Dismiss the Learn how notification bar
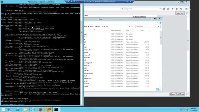199x112 pixels. [187, 13]
